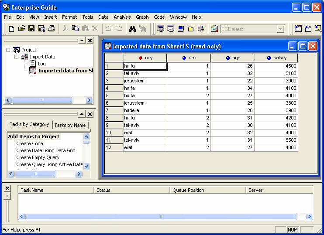Screen dimensions: 324x235
Task: Click task status pane scroll-right arrow
Action: [x=309, y=216]
